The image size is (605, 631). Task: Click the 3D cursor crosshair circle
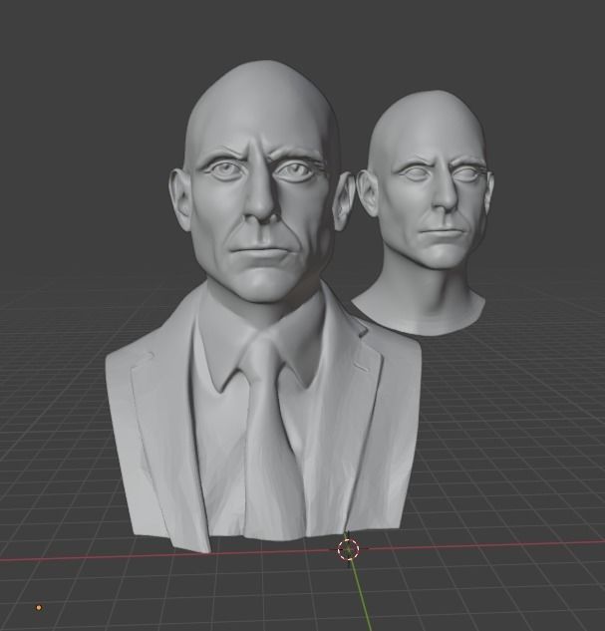click(x=348, y=549)
